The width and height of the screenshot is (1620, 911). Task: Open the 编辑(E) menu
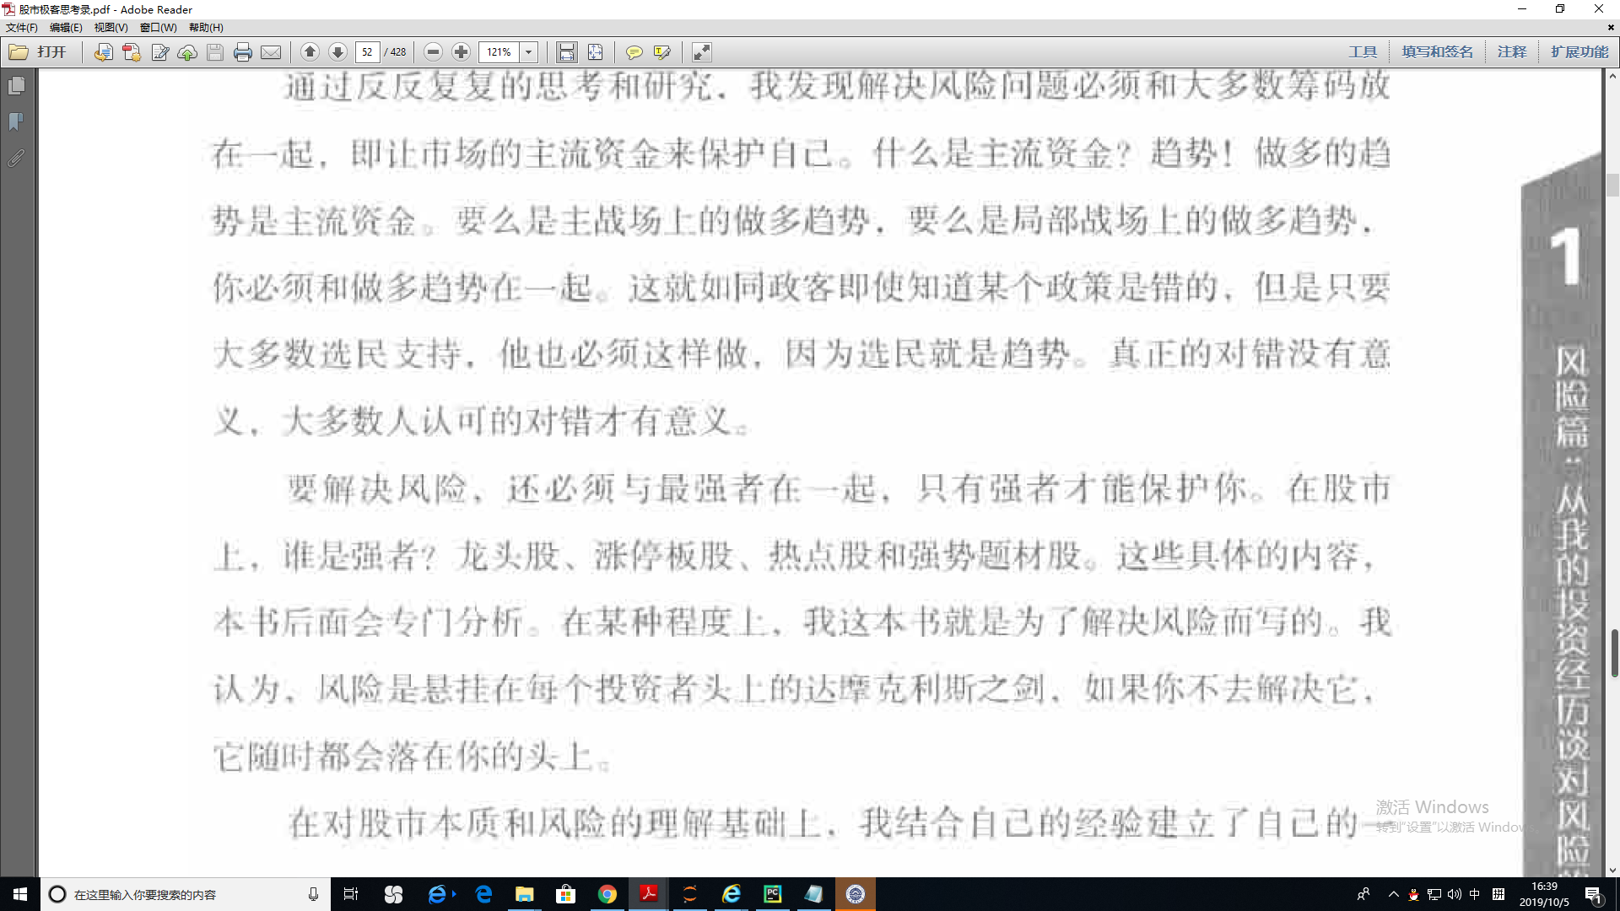(66, 28)
